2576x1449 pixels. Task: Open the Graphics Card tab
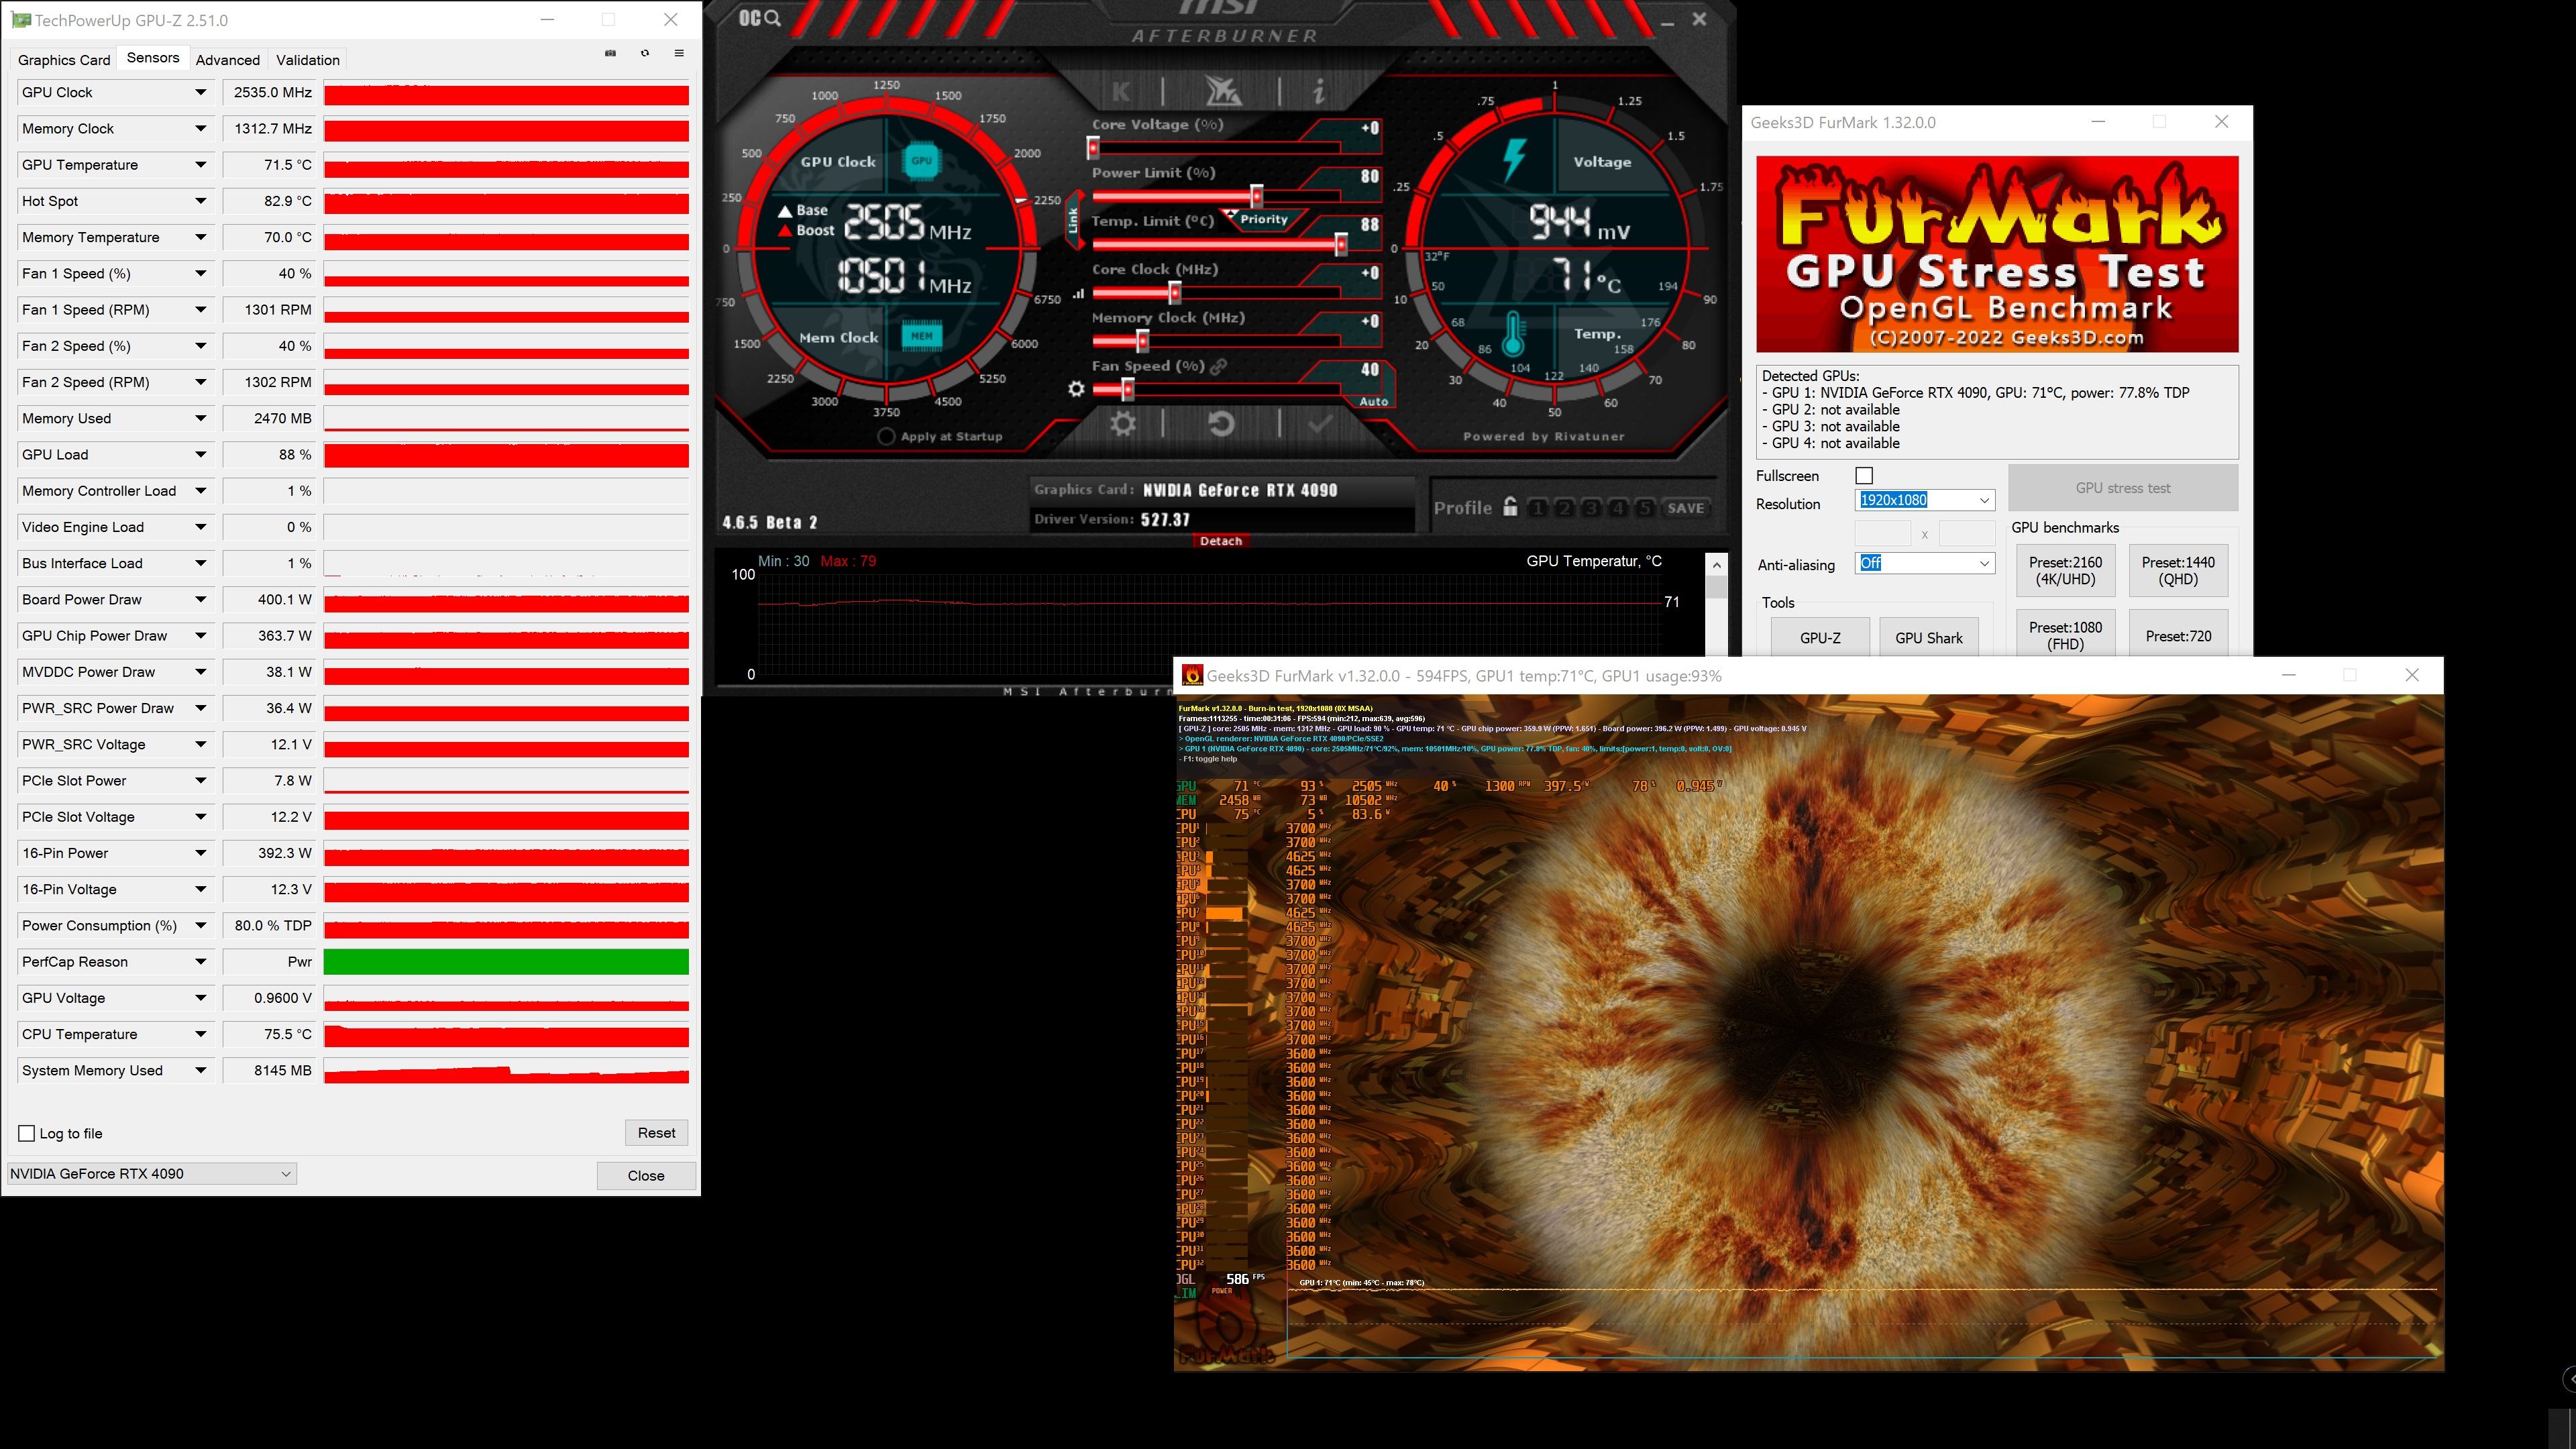(x=64, y=60)
